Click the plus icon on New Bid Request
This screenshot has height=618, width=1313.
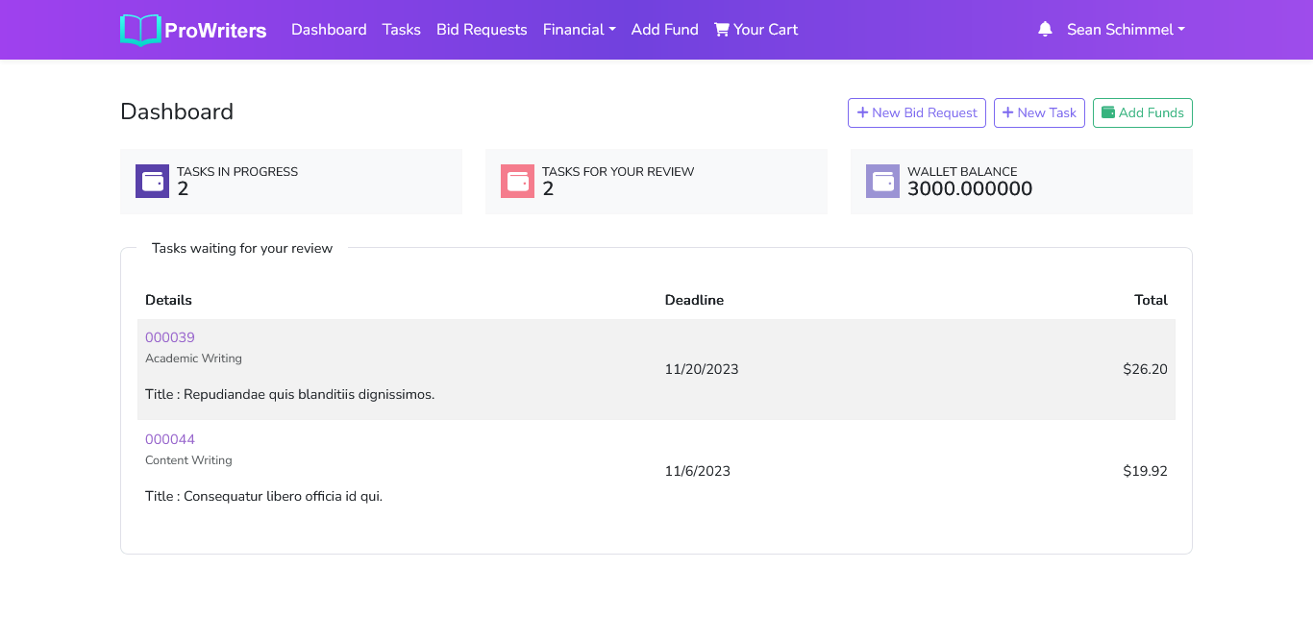(x=862, y=112)
